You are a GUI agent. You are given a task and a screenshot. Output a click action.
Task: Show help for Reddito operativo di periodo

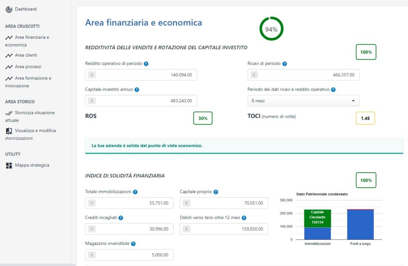146,64
